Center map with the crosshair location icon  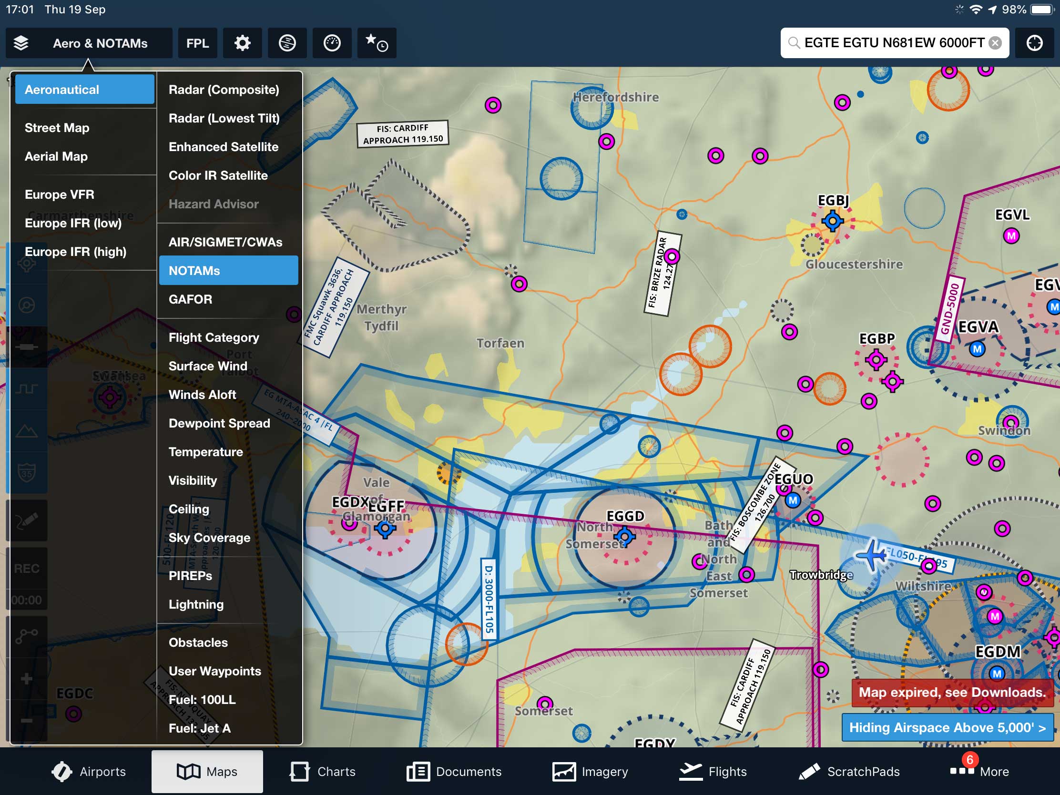point(1034,42)
